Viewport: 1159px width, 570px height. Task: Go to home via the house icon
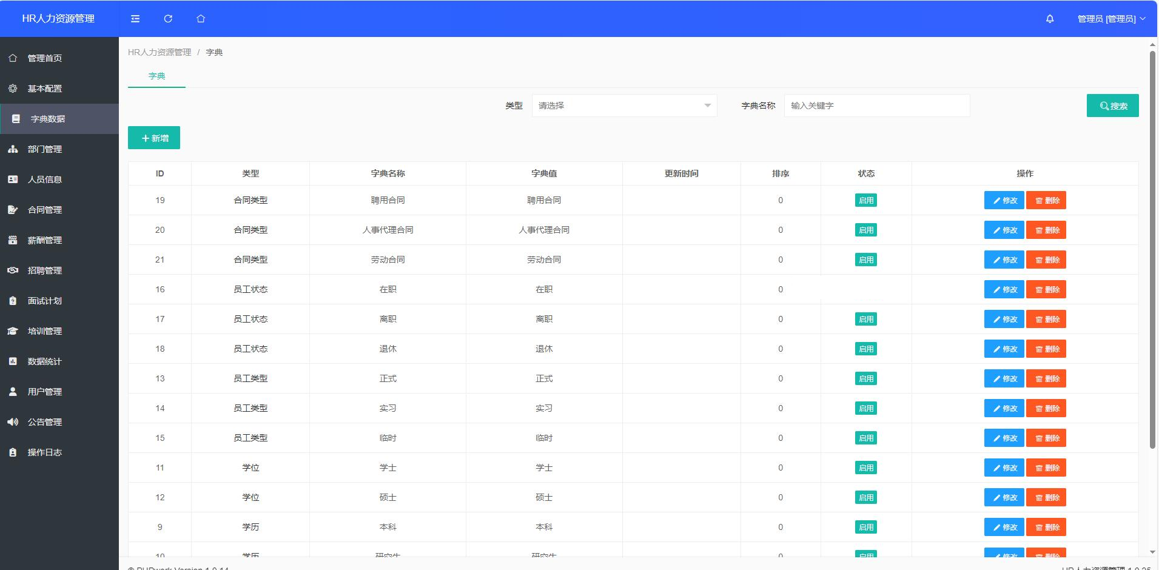pyautogui.click(x=201, y=19)
